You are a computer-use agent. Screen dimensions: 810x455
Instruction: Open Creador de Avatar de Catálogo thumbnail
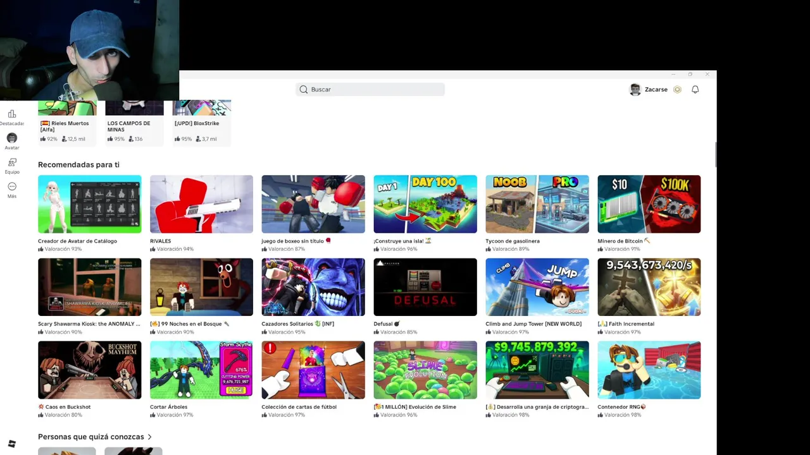click(89, 204)
